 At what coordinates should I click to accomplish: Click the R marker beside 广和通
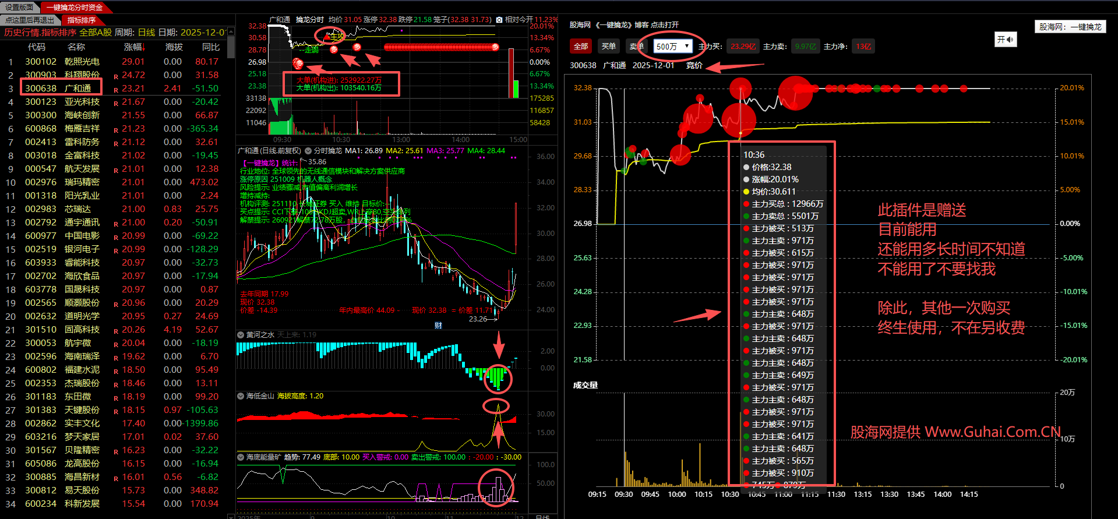coord(116,90)
